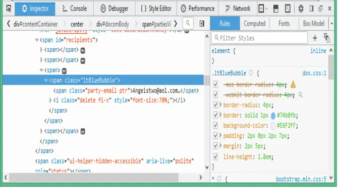Disable the -webkit-border-radius property checkbox
The height and width of the screenshot is (191, 338).
215,95
